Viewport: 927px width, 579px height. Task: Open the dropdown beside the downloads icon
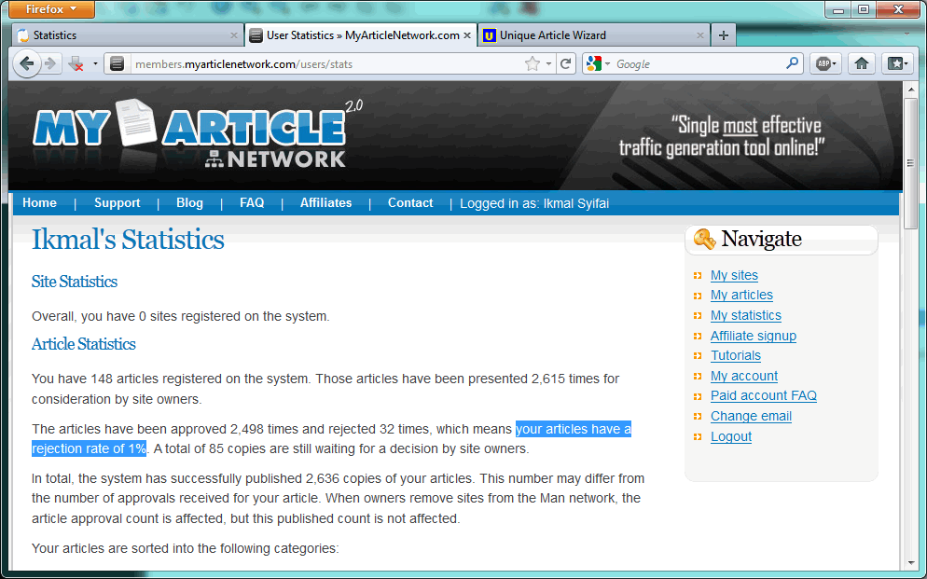click(95, 63)
